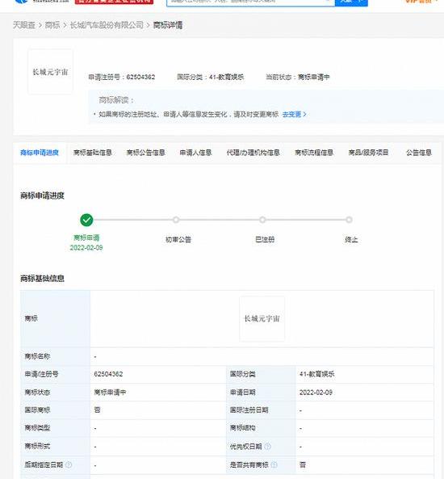
Task: Click the 长城元宇宙 trademark thumbnail in header
Action: click(x=50, y=72)
